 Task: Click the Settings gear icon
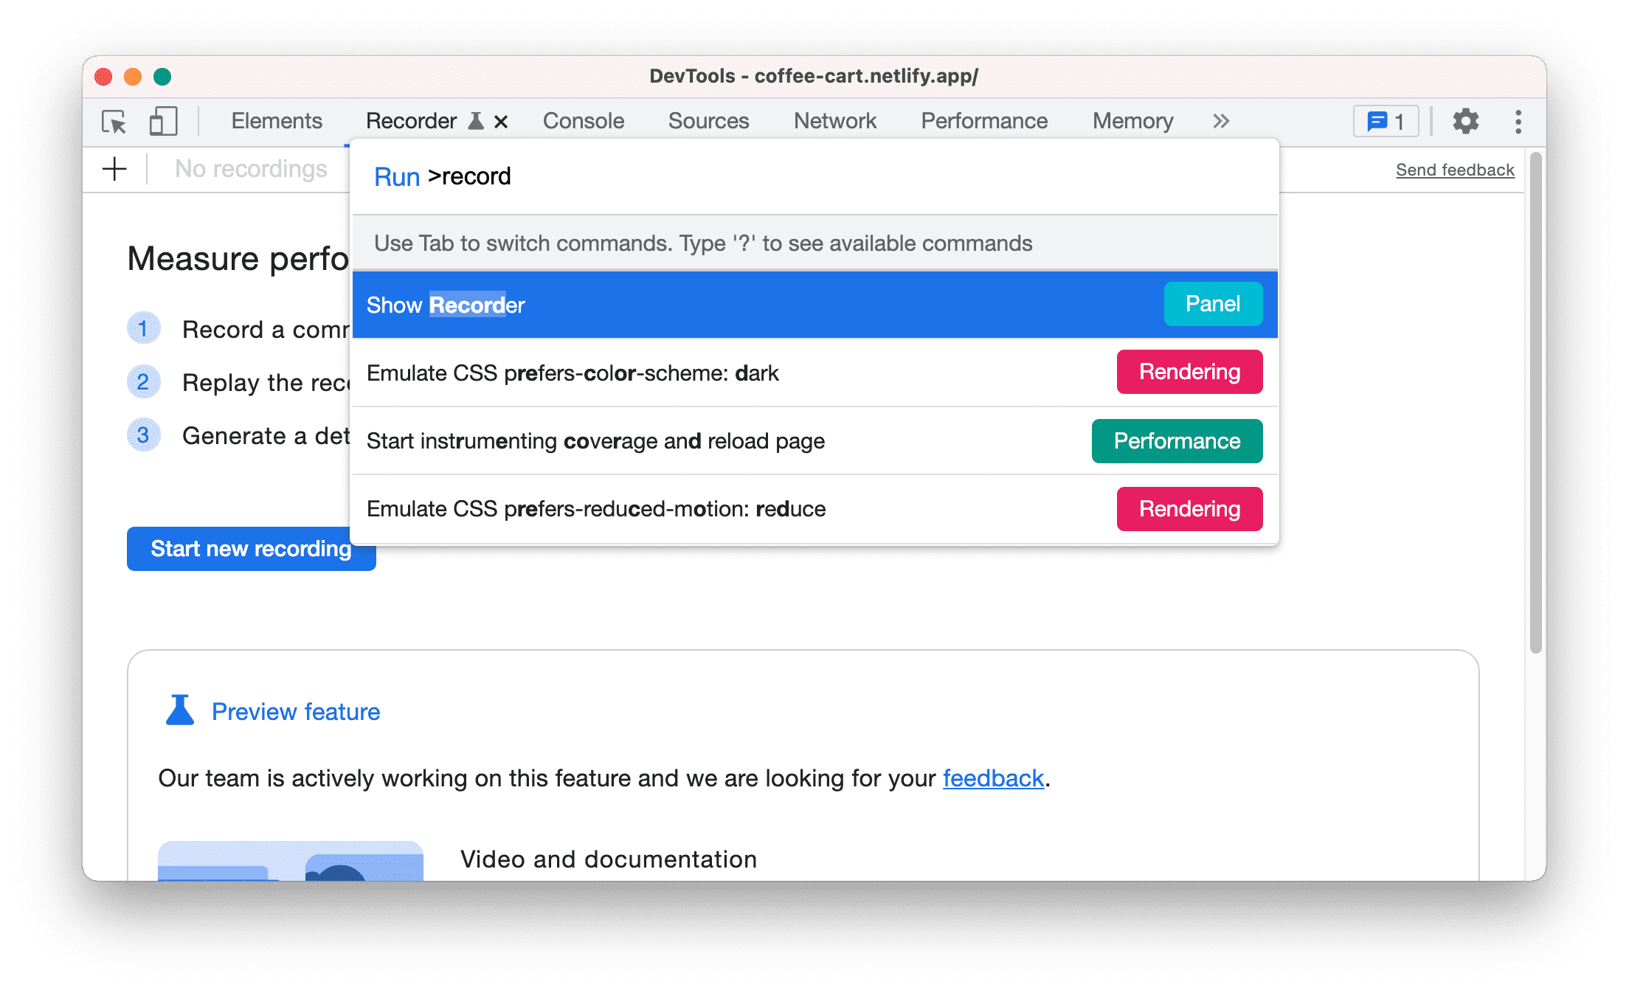click(1464, 121)
